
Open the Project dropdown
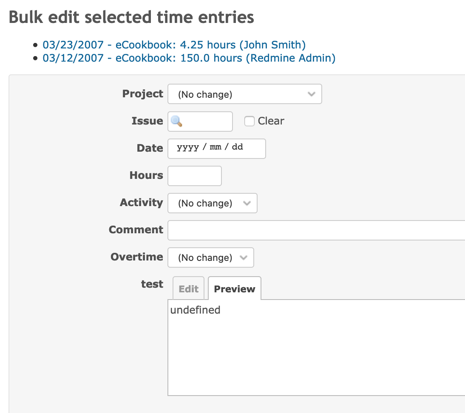coord(244,94)
